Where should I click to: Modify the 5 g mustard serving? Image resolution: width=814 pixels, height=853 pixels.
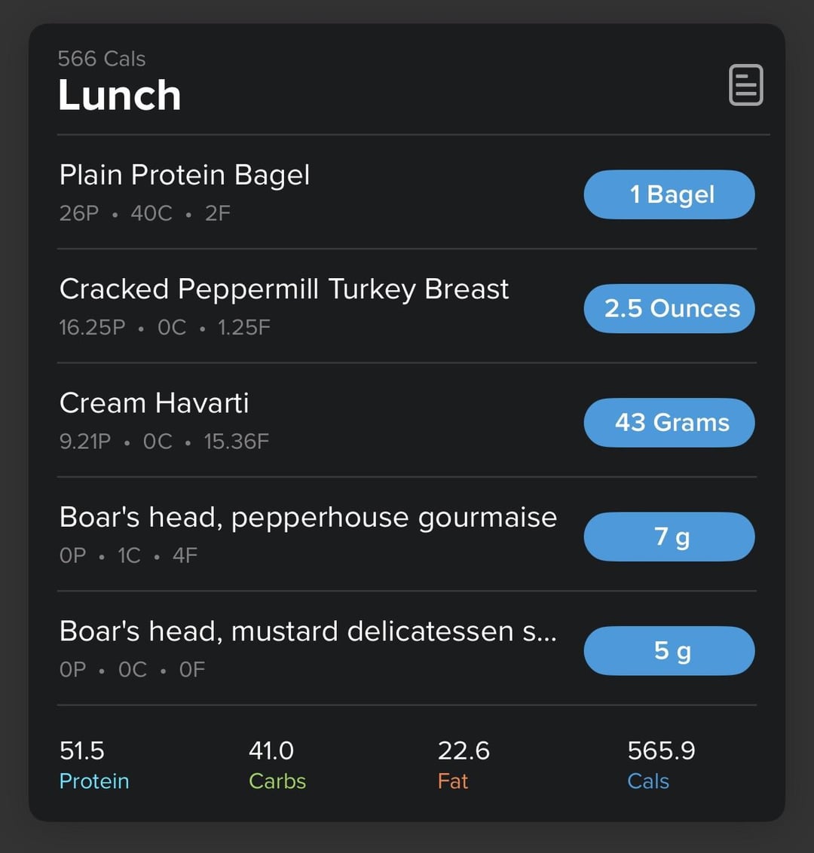669,650
